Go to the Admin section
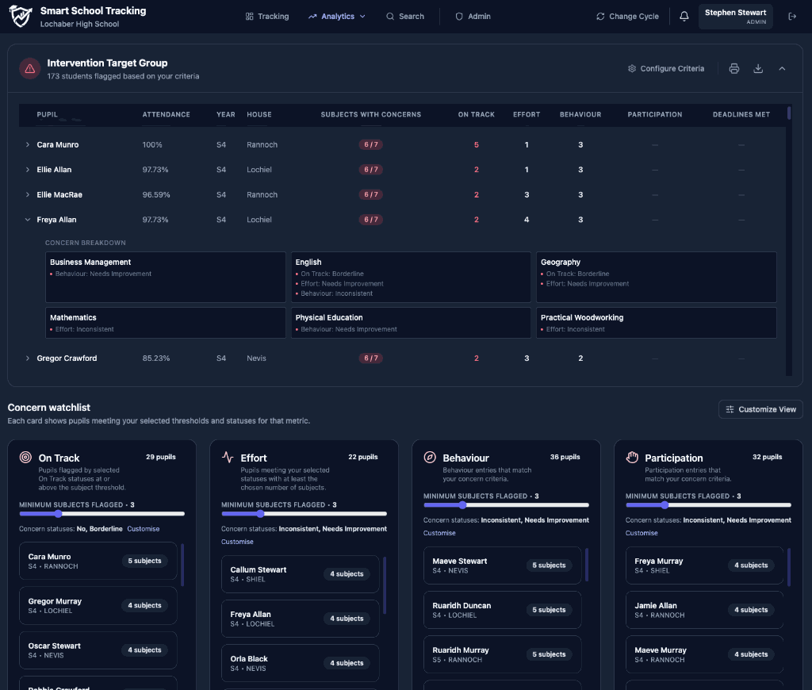The height and width of the screenshot is (690, 812). click(473, 17)
